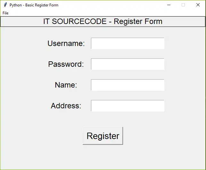Click blank menu bar area beside File

click(x=96, y=13)
